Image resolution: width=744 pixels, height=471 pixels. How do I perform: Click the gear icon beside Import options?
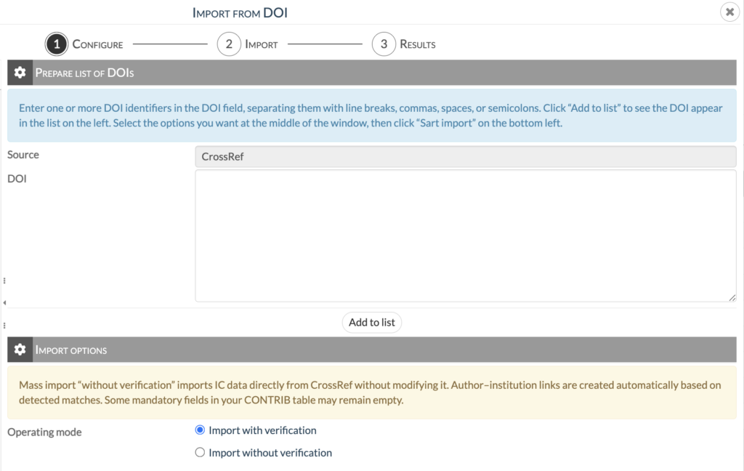tap(20, 350)
